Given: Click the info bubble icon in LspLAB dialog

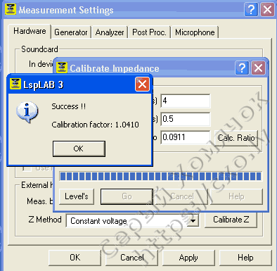Looking at the screenshot, I should point(27,112).
